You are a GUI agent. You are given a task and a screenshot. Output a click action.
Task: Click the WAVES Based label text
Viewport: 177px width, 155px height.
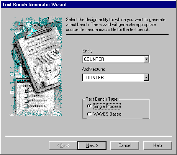[107, 114]
